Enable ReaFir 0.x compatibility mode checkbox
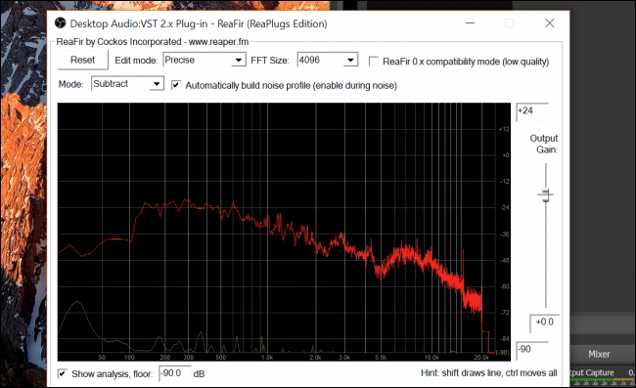 click(374, 62)
